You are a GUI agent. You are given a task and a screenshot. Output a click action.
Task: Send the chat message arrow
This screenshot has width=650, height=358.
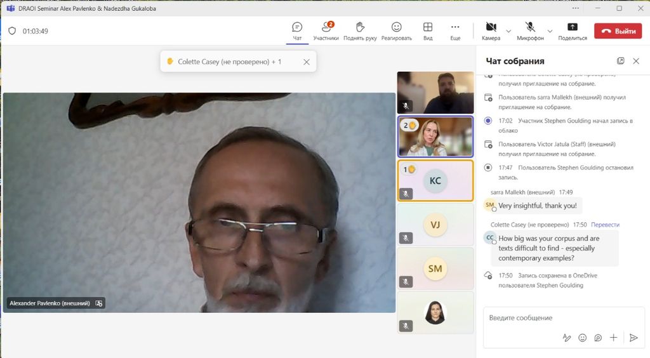tap(633, 338)
